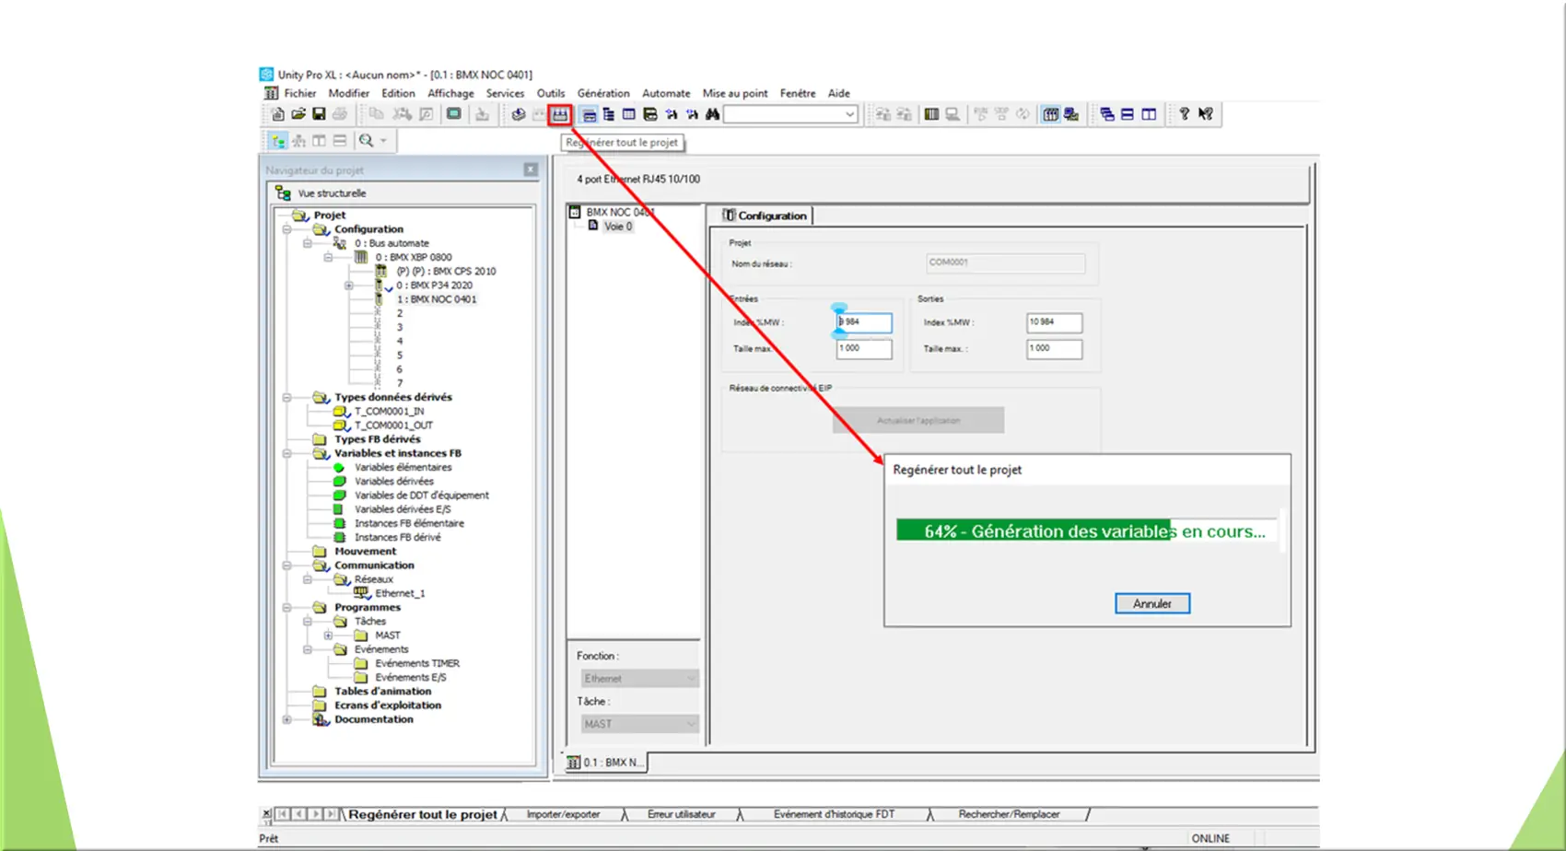
Task: Save the project with floppy disk icon
Action: coord(319,114)
